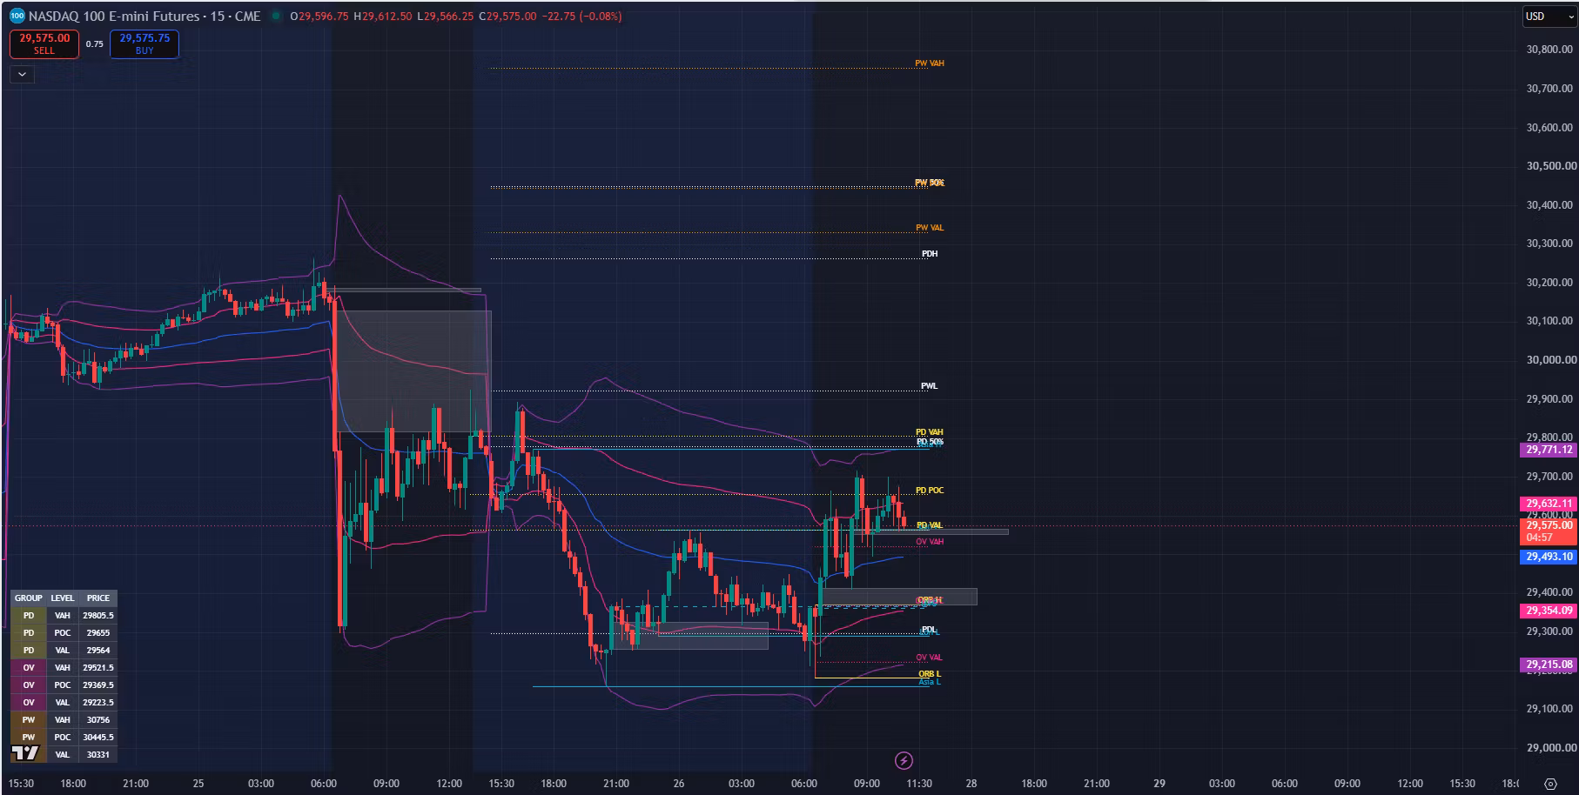Click the current price 29,575.00 label
This screenshot has width=1579, height=795.
(1549, 525)
